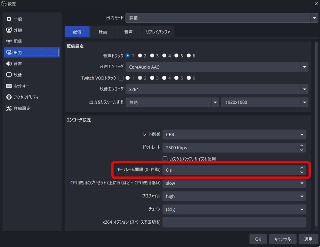
Task: Open Video (映像) monitor icon
Action: [9, 75]
